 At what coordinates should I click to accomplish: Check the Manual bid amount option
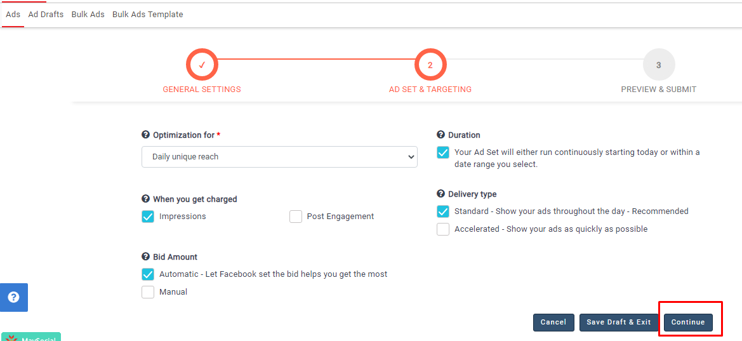(148, 292)
